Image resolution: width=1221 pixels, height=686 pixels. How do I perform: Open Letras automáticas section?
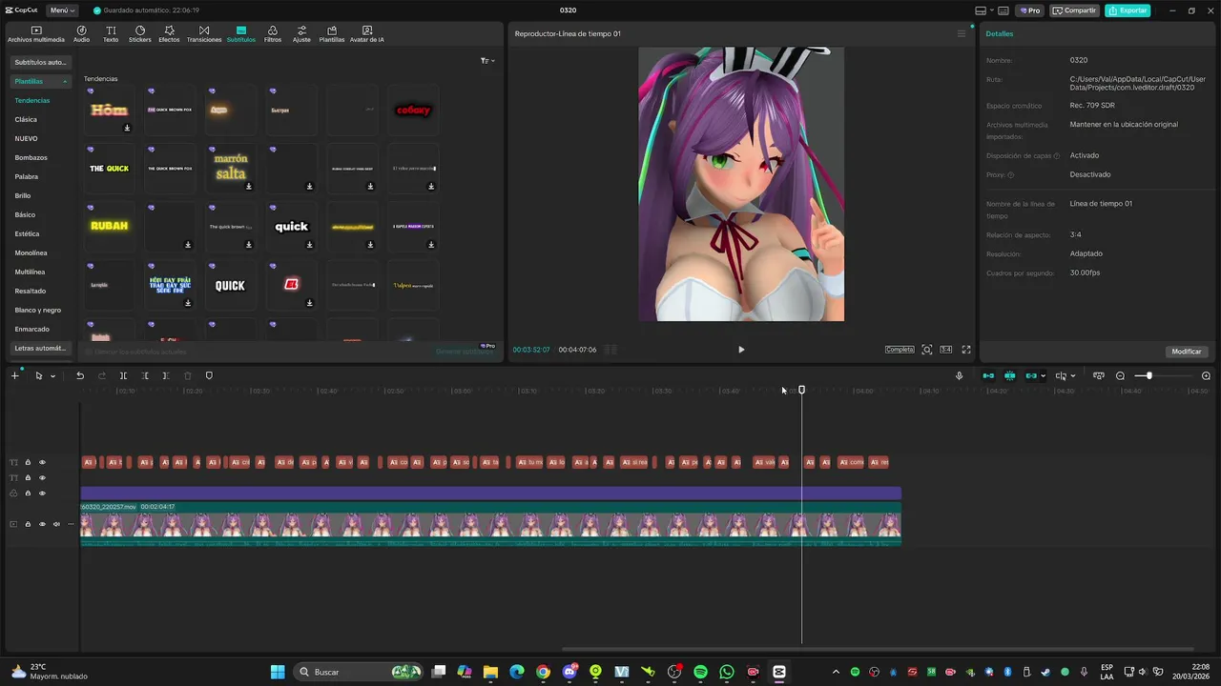40,348
